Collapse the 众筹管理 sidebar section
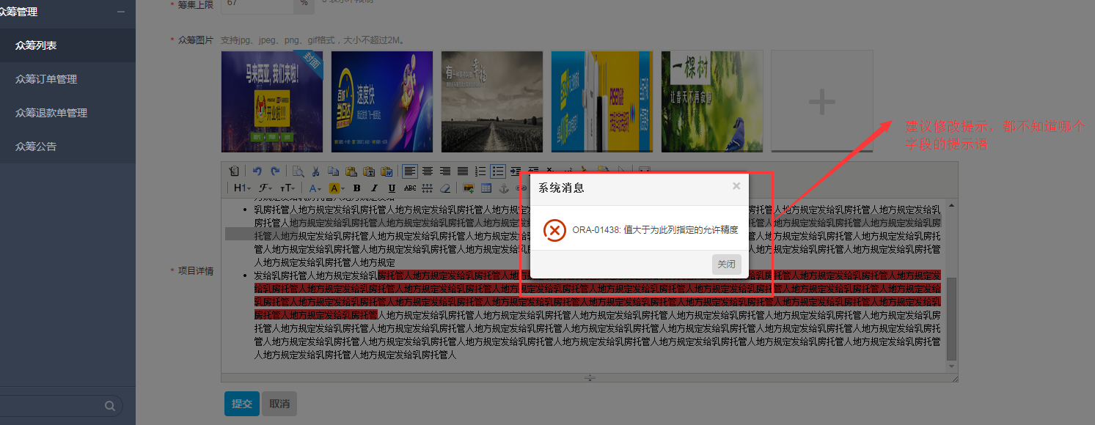Viewport: 1095px width, 425px height. (x=121, y=12)
